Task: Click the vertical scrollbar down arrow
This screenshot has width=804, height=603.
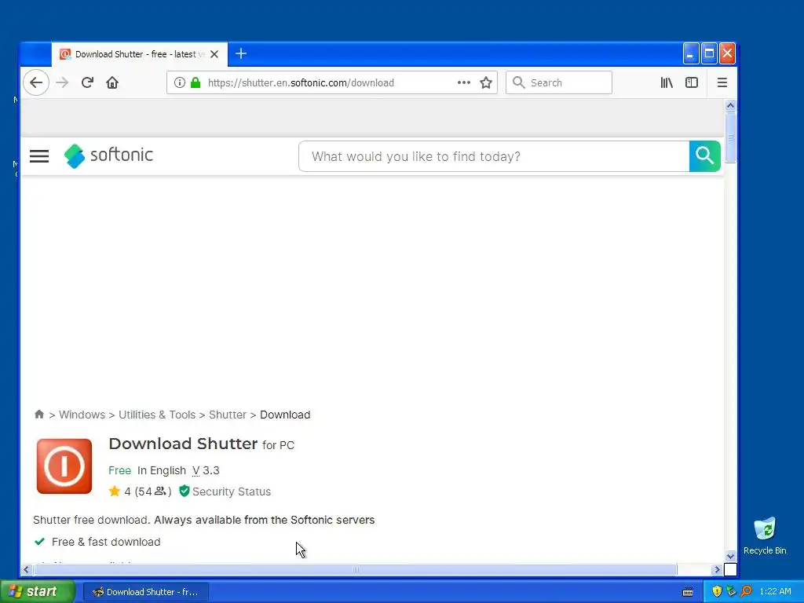Action: pyautogui.click(x=730, y=556)
